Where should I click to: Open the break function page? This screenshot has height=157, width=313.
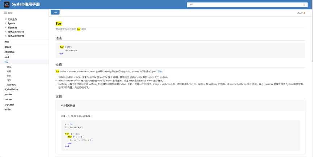click(x=8, y=47)
